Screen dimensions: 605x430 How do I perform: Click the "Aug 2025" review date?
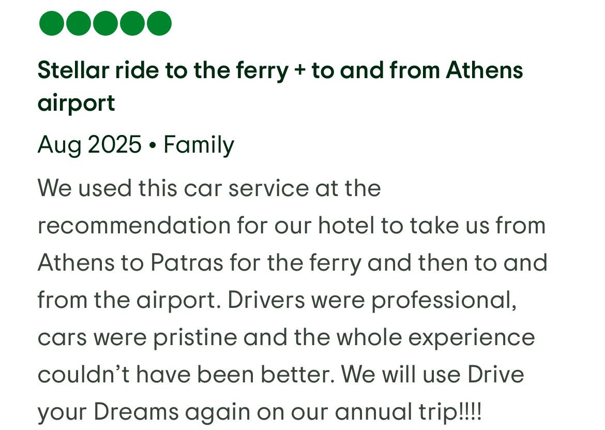[x=89, y=144]
